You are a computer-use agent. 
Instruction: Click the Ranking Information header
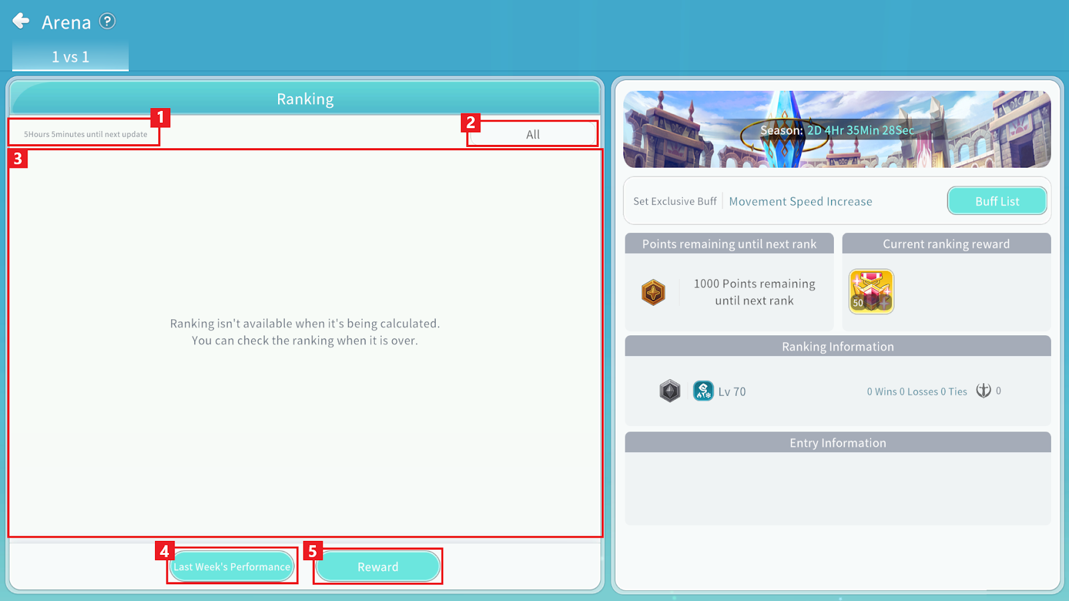tap(838, 347)
